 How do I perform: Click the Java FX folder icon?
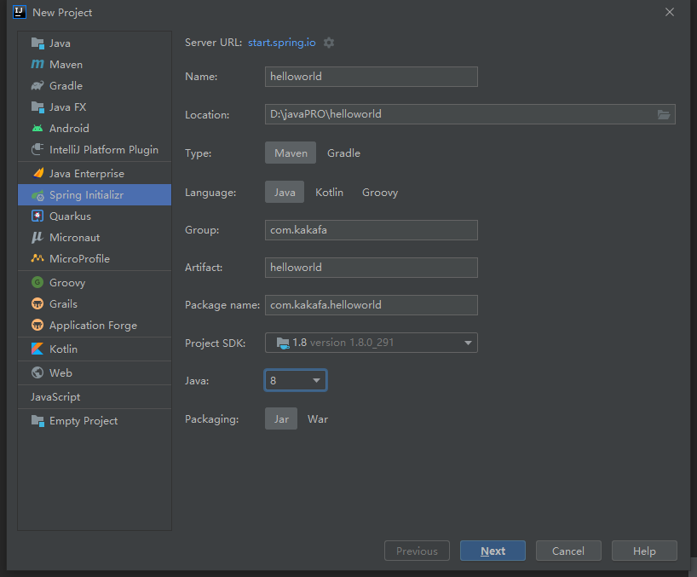(37, 107)
